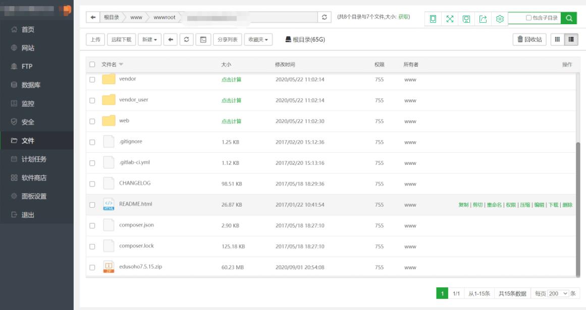This screenshot has width=586, height=310.
Task: Click the fullscreen expand arrows icon
Action: [450, 19]
